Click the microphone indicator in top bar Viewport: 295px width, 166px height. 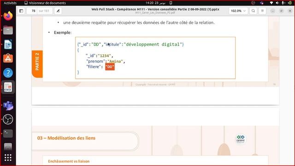point(283,3)
